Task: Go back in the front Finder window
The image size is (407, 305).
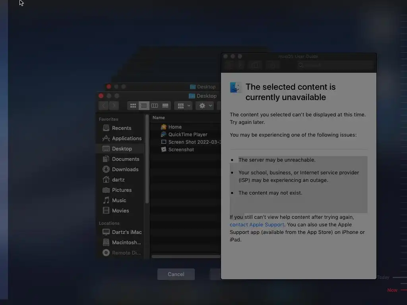Action: pos(104,106)
